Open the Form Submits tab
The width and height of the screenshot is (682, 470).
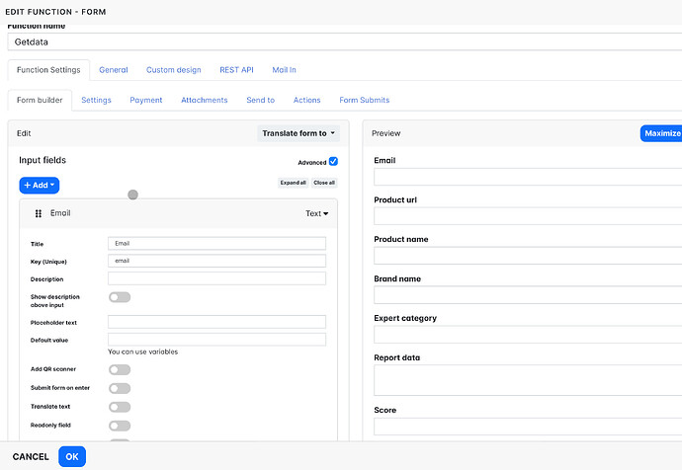point(364,101)
